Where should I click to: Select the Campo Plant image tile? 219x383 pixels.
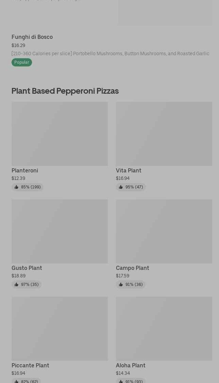(x=164, y=231)
